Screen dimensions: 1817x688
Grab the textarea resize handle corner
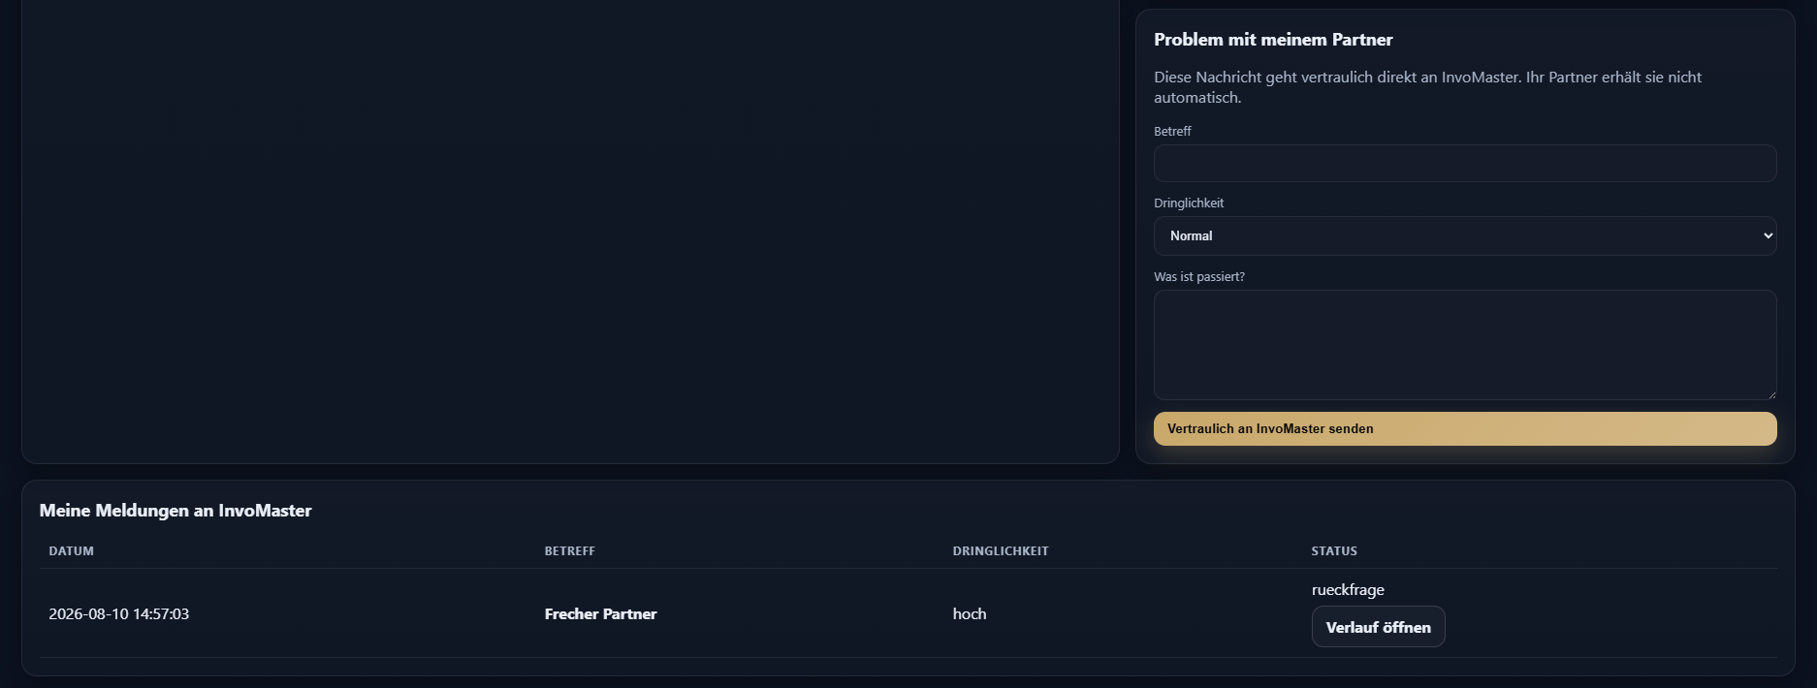(1771, 394)
